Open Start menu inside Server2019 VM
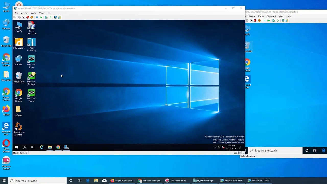The width and height of the screenshot is (327, 184). (16, 147)
